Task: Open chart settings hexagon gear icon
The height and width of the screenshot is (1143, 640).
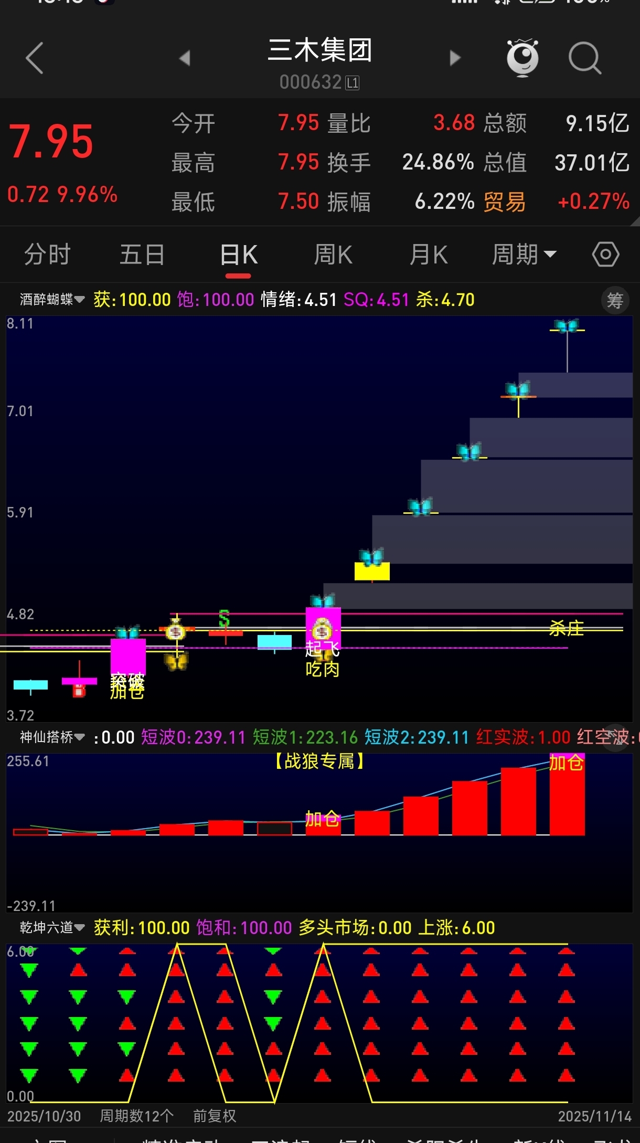Action: (x=606, y=255)
